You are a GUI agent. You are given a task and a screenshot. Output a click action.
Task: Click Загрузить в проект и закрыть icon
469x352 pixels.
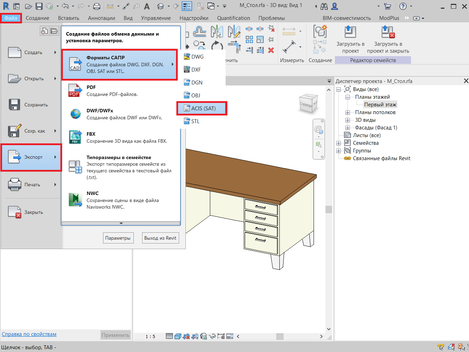click(x=388, y=32)
